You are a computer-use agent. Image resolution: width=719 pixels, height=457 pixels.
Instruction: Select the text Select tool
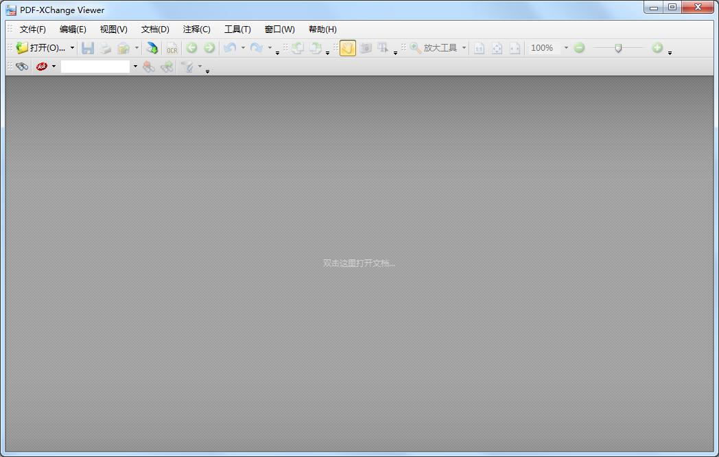pos(383,48)
